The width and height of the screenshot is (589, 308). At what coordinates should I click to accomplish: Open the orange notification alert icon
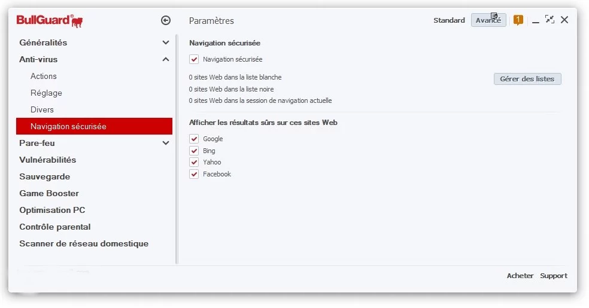518,20
